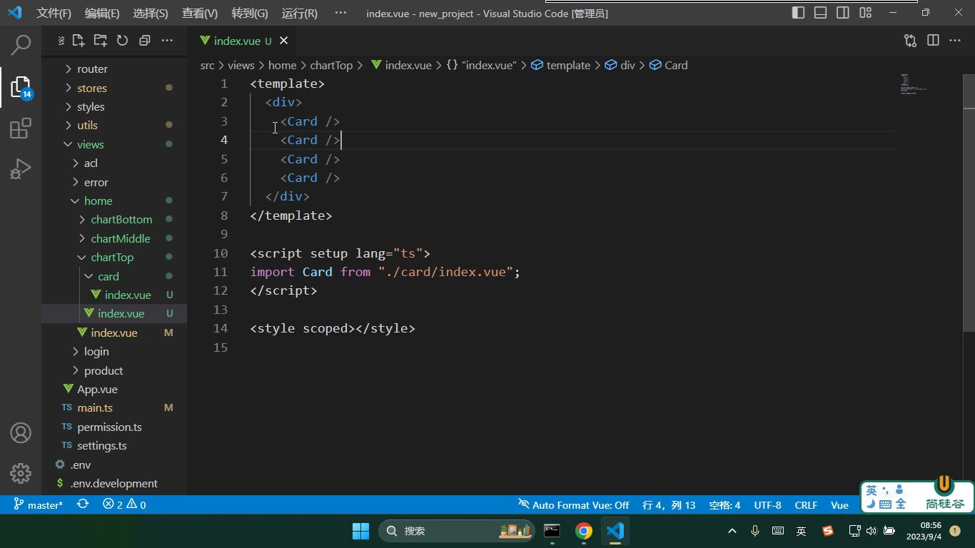Open editor more actions ellipsis
This screenshot has width=975, height=548.
pos(955,41)
